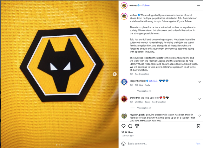Open the thetedhill profile avatar

pyautogui.click(x=124, y=99)
